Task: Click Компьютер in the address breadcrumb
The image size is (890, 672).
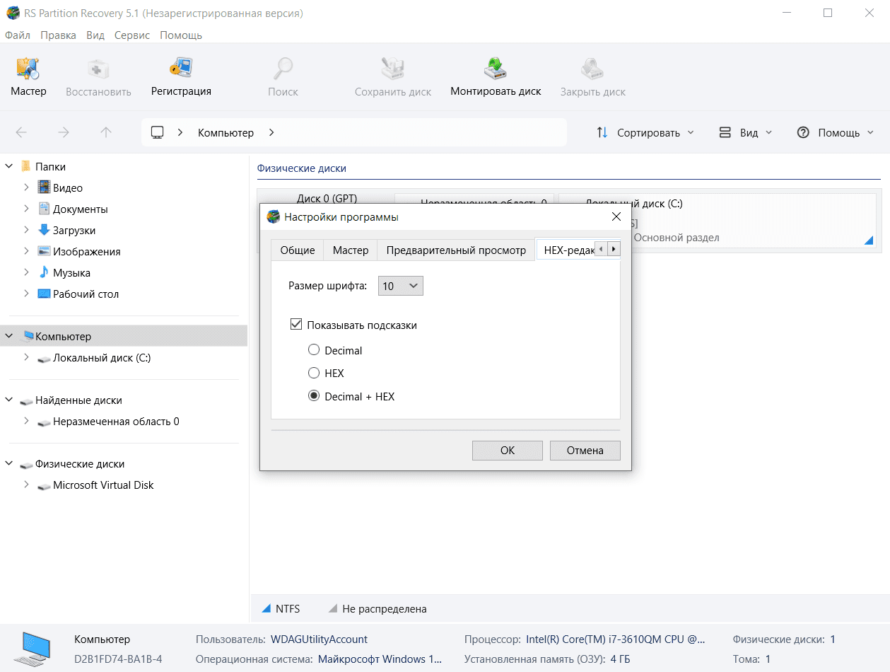Action: 226,132
